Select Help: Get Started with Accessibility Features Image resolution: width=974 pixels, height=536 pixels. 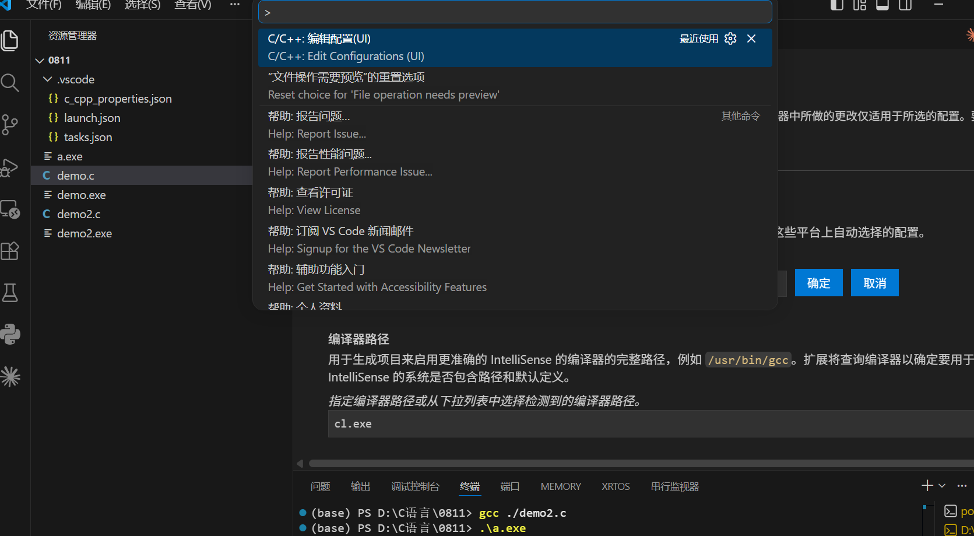515,279
